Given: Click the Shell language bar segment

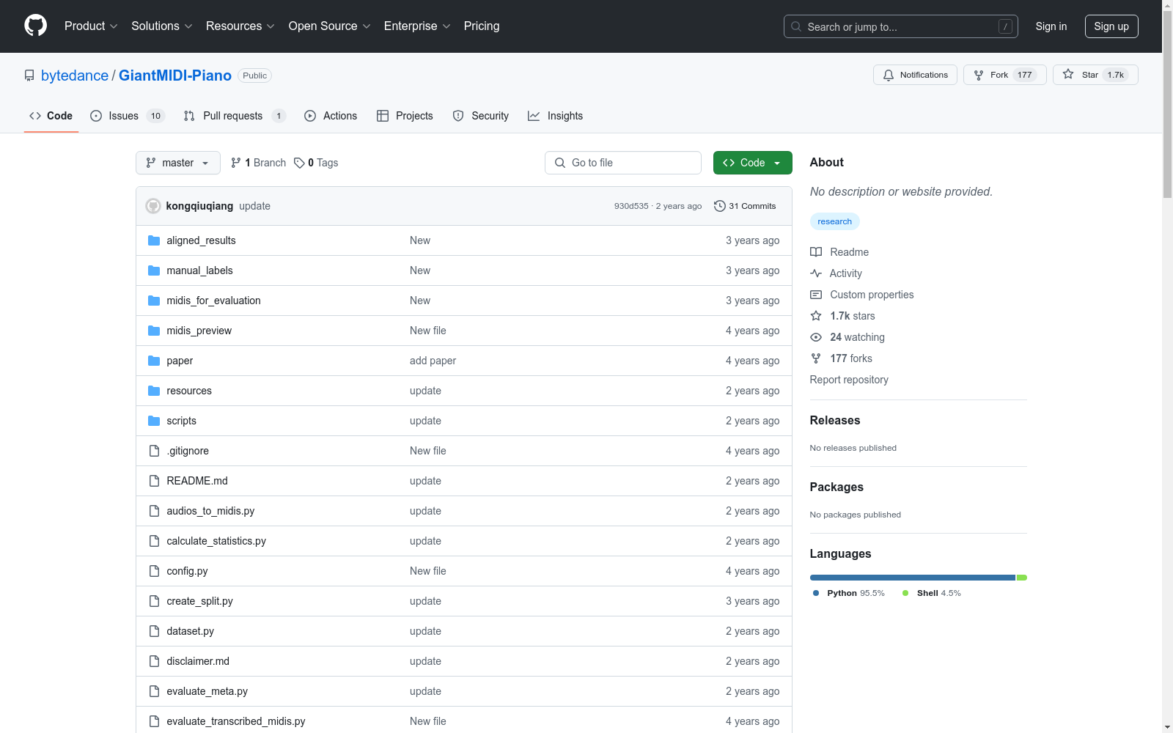Looking at the screenshot, I should pos(1022,578).
